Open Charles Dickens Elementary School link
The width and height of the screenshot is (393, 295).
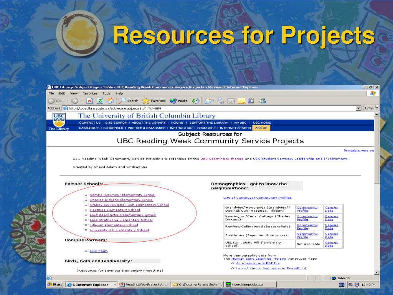pyautogui.click(x=122, y=200)
